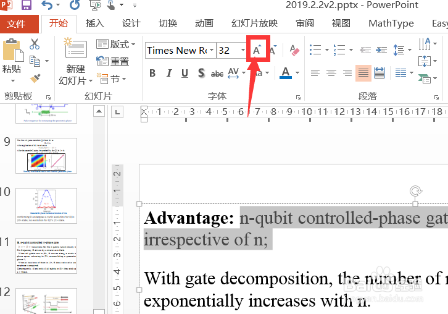This screenshot has height=314, width=448.
Task: Click the first line indent marker on ruler
Action: (x=144, y=109)
